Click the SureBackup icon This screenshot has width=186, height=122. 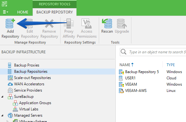coord(10,97)
